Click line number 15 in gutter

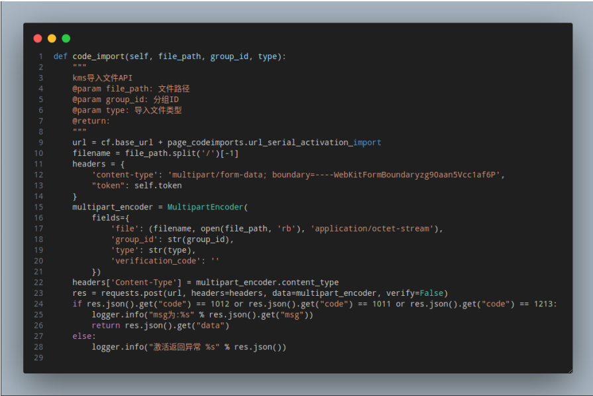[38, 207]
